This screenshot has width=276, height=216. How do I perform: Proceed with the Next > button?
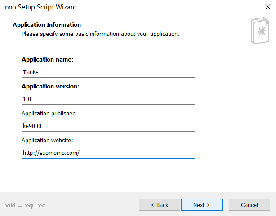(202, 205)
